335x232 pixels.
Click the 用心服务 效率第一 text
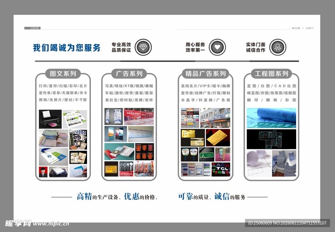pos(195,47)
